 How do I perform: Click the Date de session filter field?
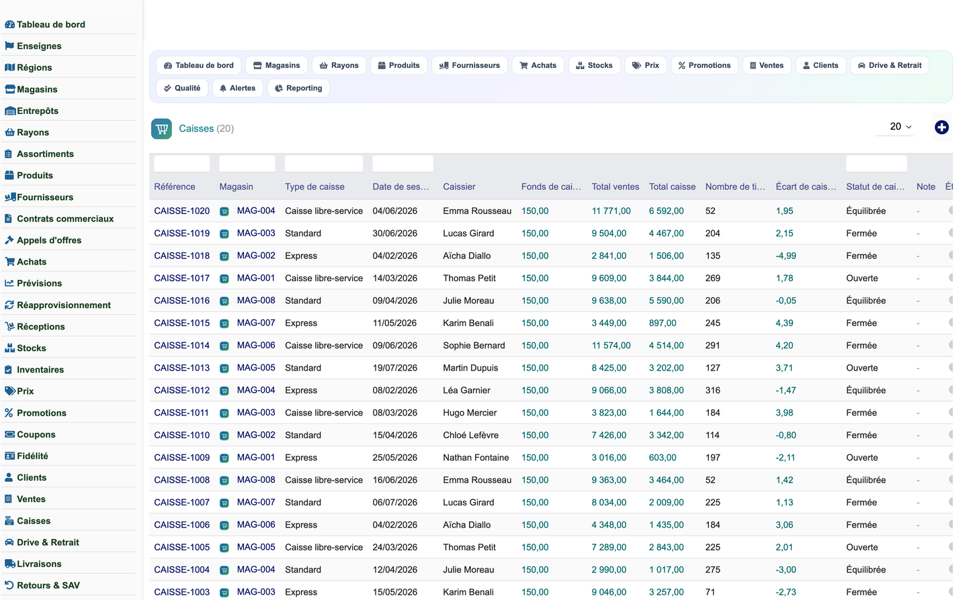(x=403, y=164)
